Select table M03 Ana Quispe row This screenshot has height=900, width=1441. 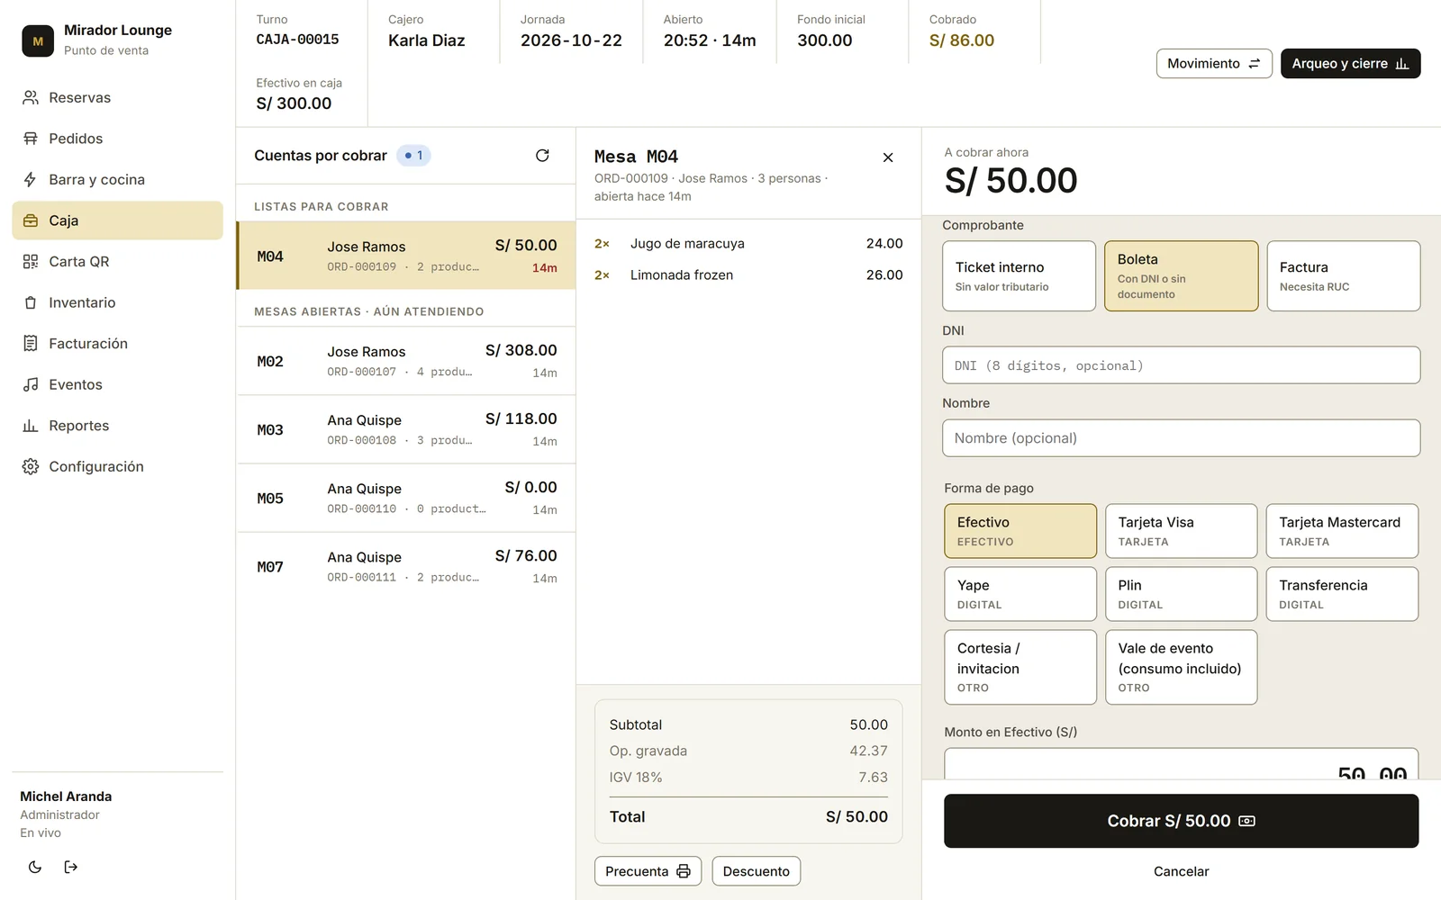point(406,429)
